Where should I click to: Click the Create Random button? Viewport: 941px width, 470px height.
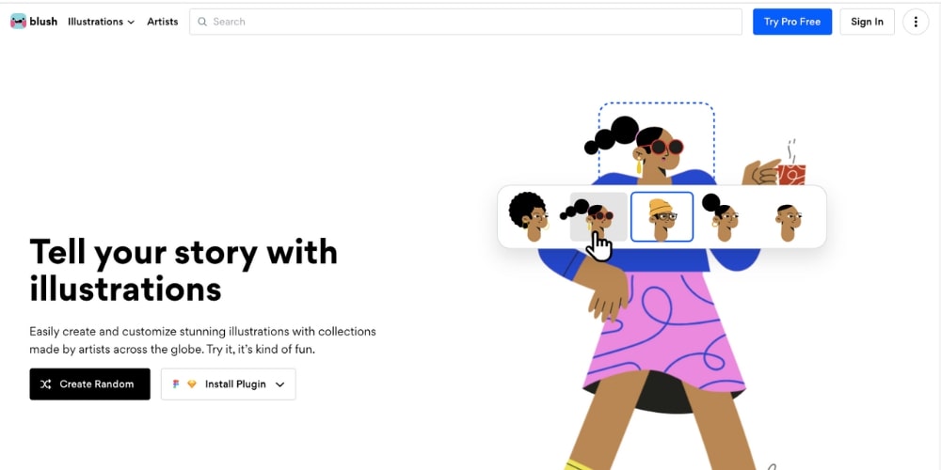tap(90, 384)
